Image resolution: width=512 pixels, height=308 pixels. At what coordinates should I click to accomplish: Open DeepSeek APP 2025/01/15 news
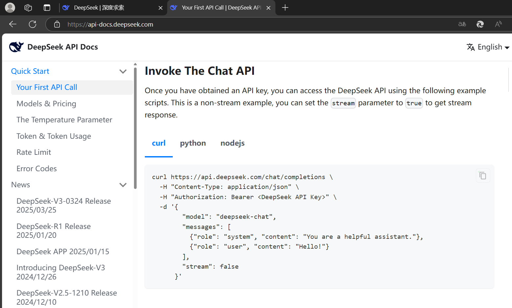[x=63, y=252]
